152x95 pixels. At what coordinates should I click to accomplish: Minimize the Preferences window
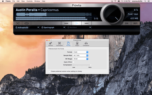(49, 40)
